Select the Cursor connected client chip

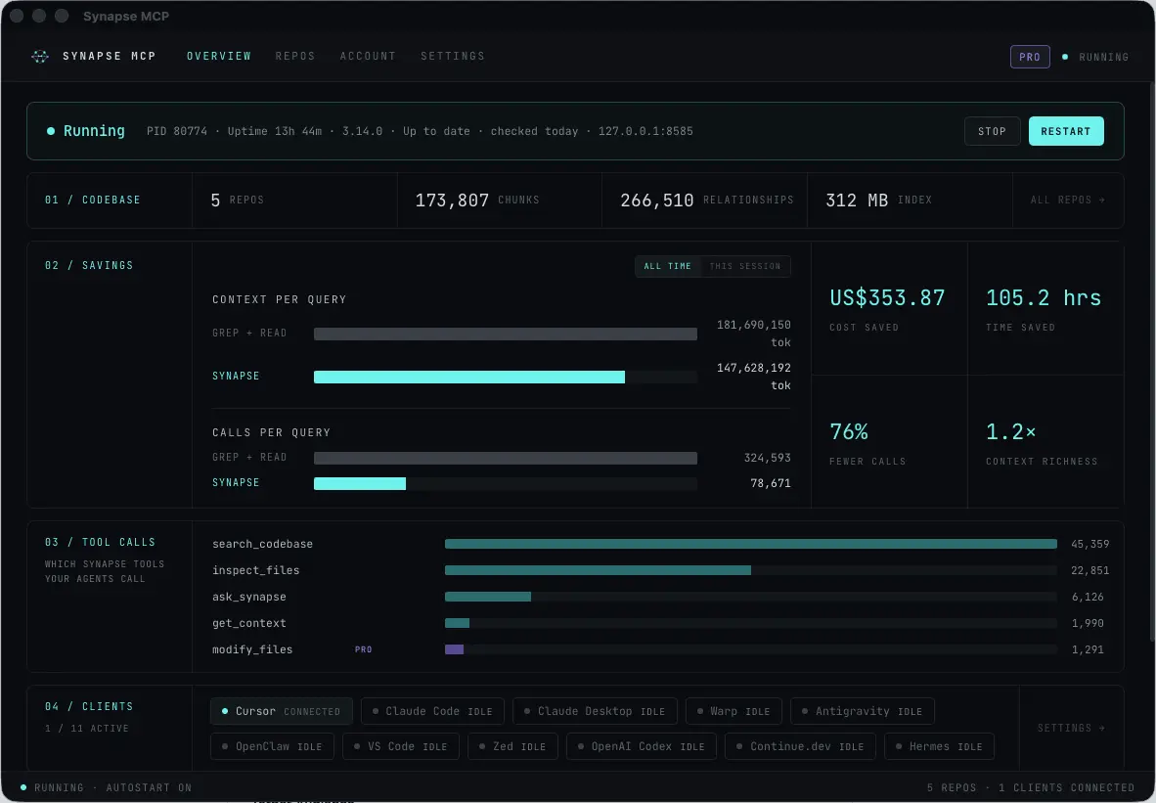tap(281, 712)
